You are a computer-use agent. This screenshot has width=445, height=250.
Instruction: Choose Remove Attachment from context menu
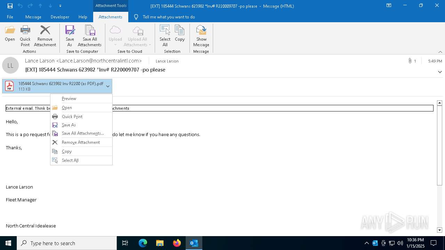pos(81,142)
